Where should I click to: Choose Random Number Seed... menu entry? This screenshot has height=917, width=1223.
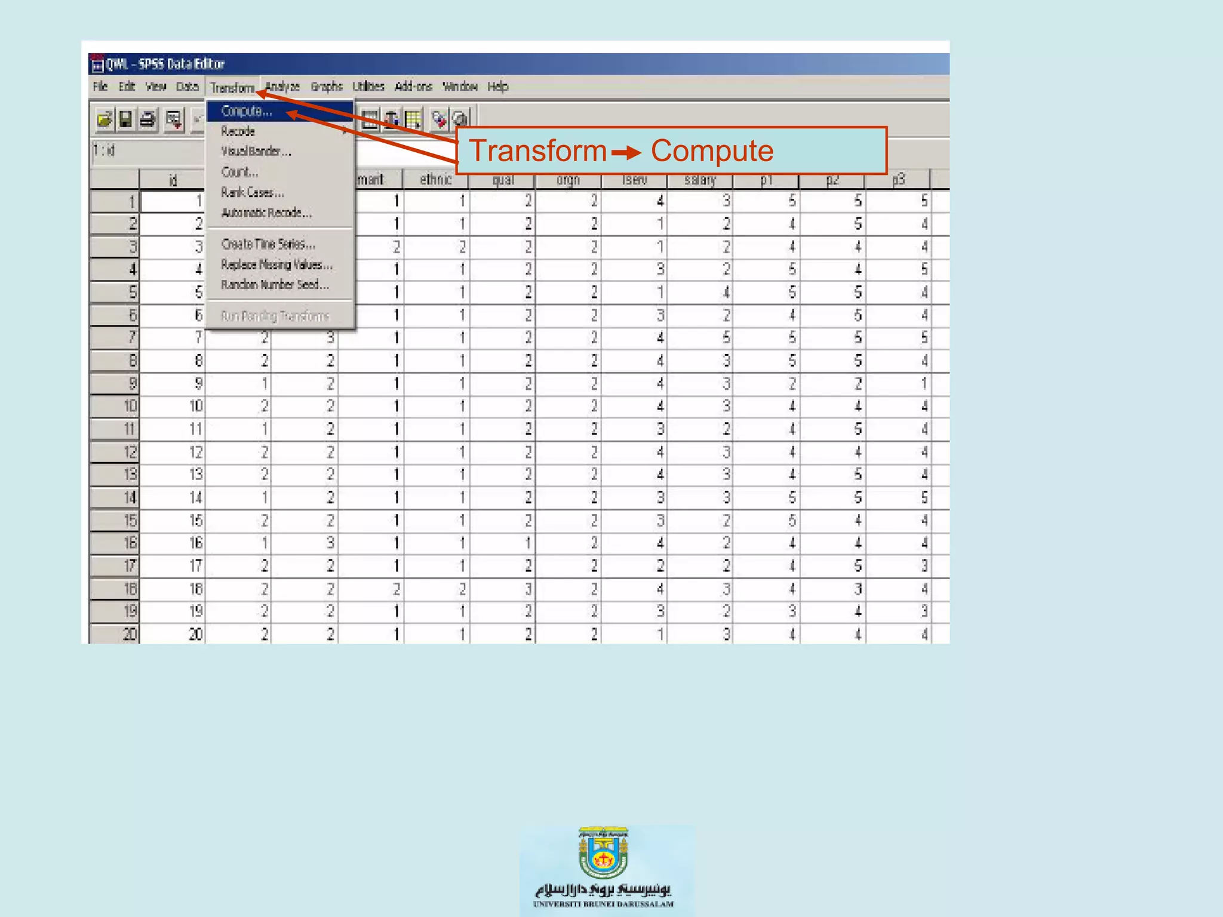pyautogui.click(x=279, y=285)
